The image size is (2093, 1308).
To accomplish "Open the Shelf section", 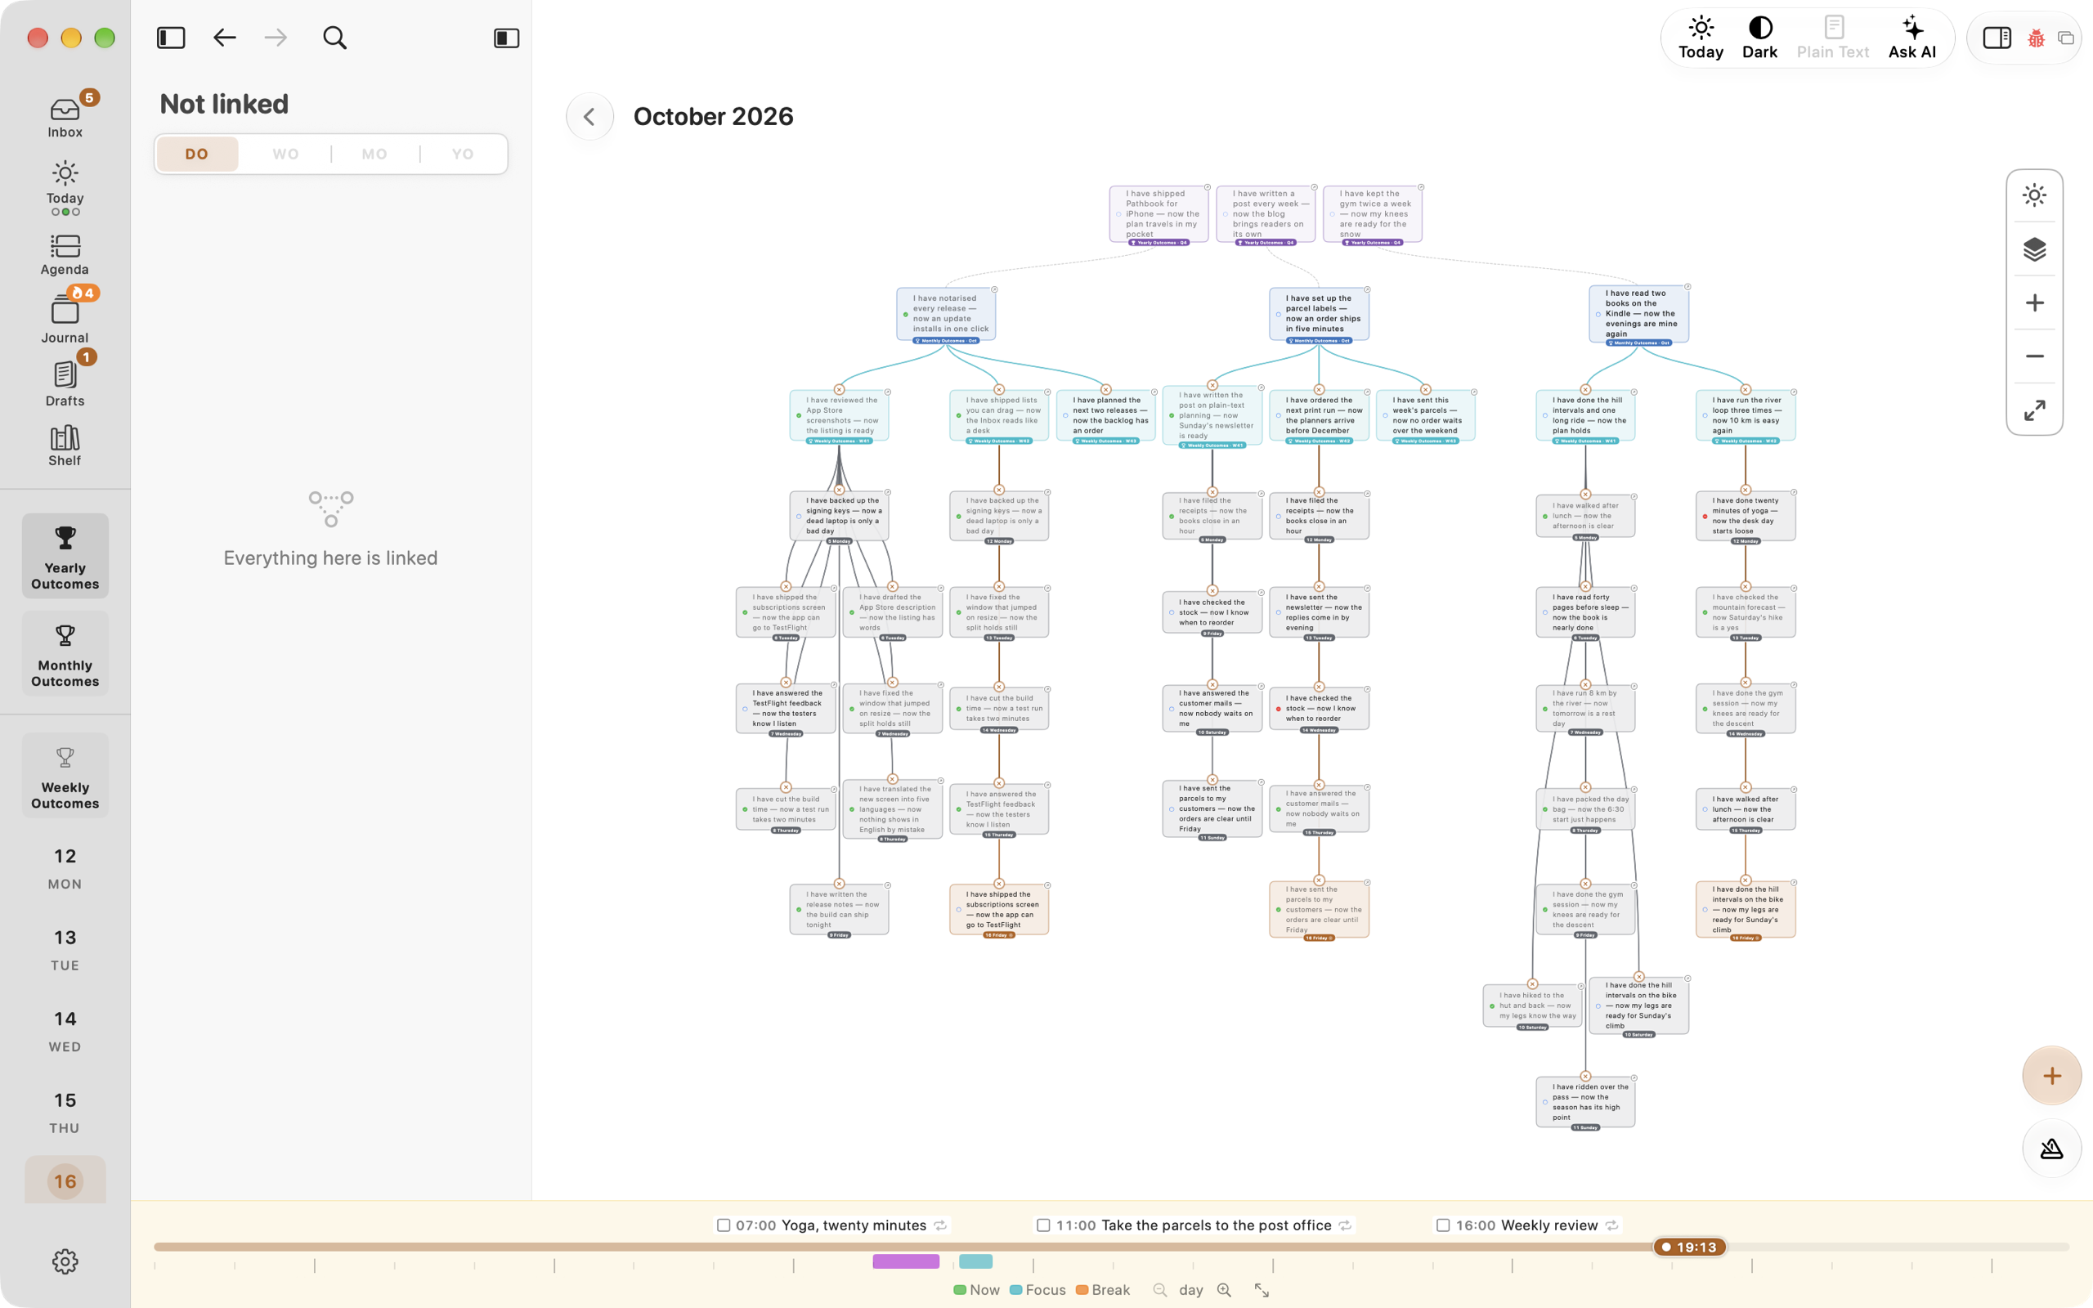I will tap(65, 446).
